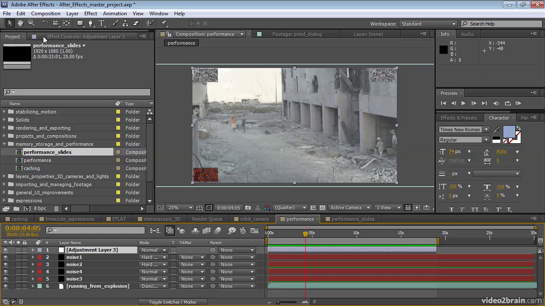Open the 25% magnification dropdown
Screen dimensions: 545x306
[x=181, y=208]
